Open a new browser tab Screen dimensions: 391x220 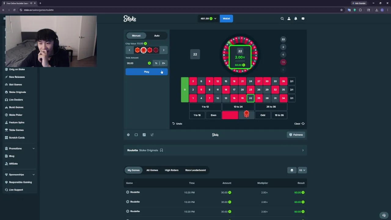[40, 3]
